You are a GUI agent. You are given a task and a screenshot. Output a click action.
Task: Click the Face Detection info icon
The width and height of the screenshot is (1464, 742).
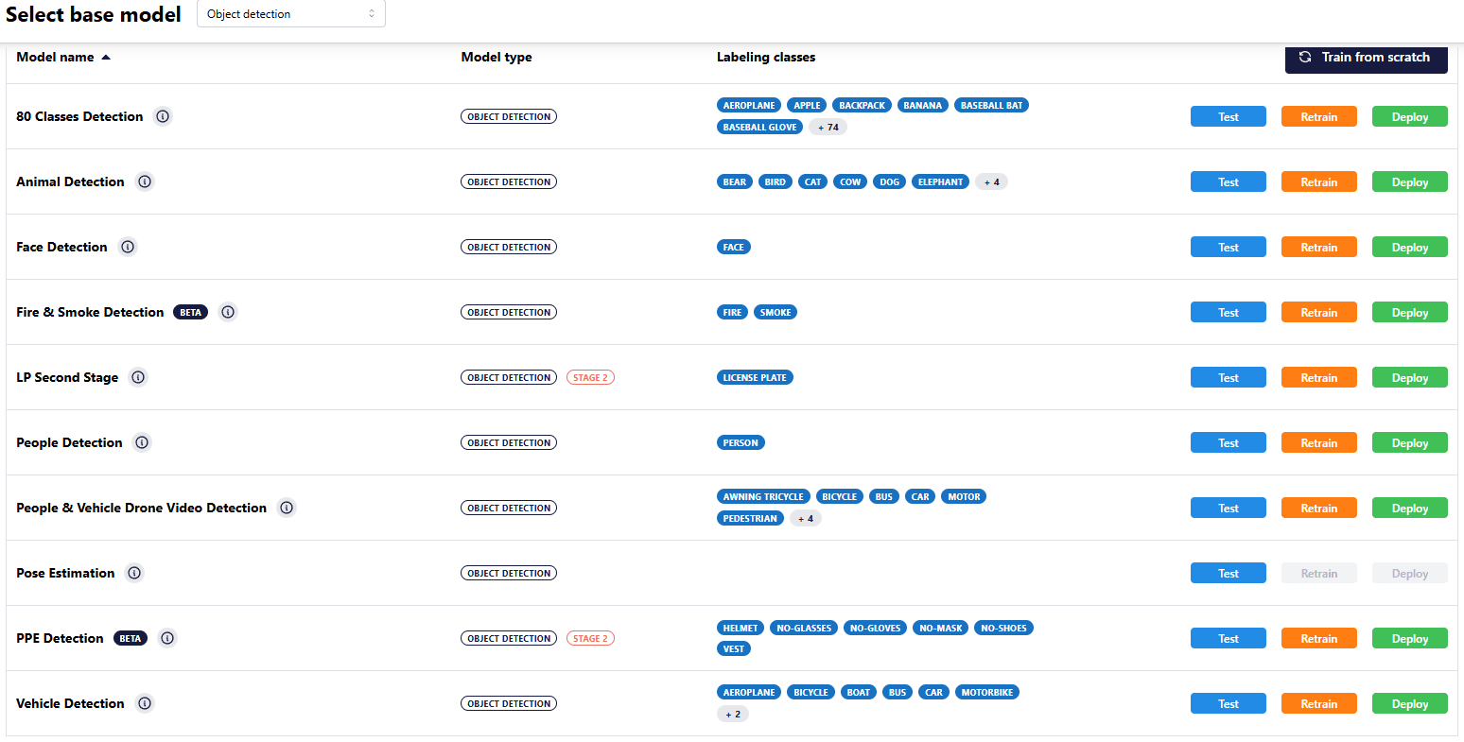(128, 247)
